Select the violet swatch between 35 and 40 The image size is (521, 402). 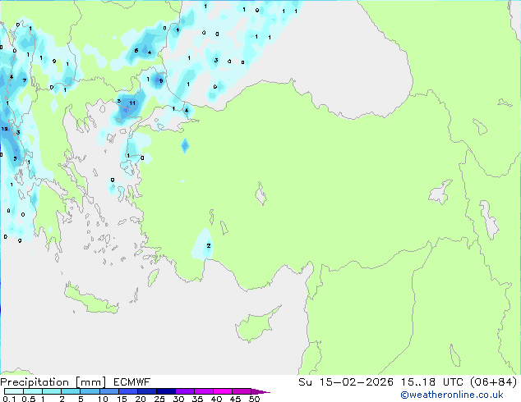coord(204,391)
